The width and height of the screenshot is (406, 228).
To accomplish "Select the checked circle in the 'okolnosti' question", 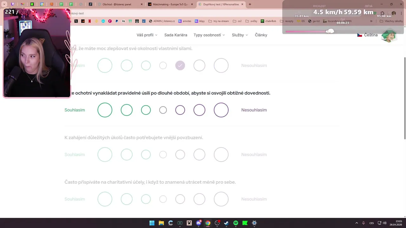I will (180, 66).
